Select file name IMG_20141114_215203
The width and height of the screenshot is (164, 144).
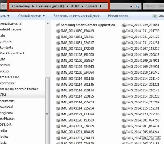77,102
